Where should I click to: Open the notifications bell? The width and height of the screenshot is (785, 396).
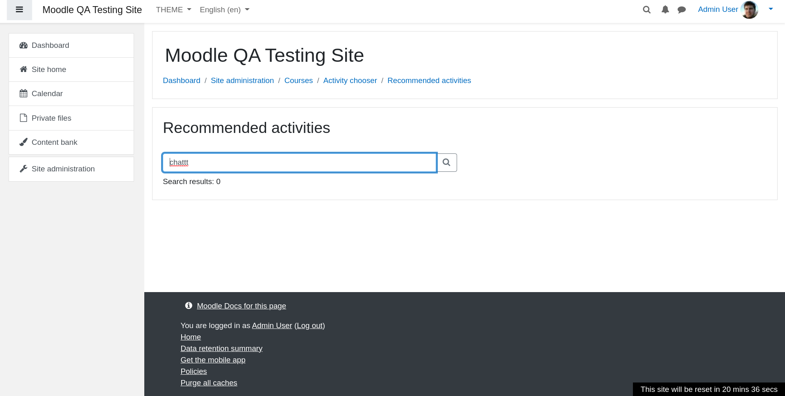click(x=665, y=10)
